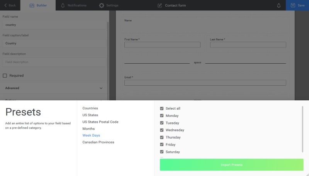The image size is (309, 176).
Task: Choose the US States Postal Code category
Action: click(x=100, y=122)
